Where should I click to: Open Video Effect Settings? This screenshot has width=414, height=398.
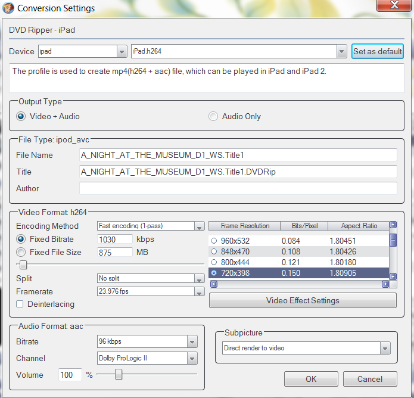(x=303, y=300)
